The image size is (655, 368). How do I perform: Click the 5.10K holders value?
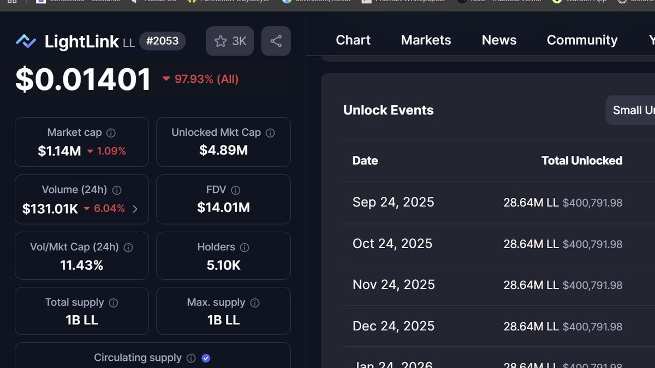[223, 266]
